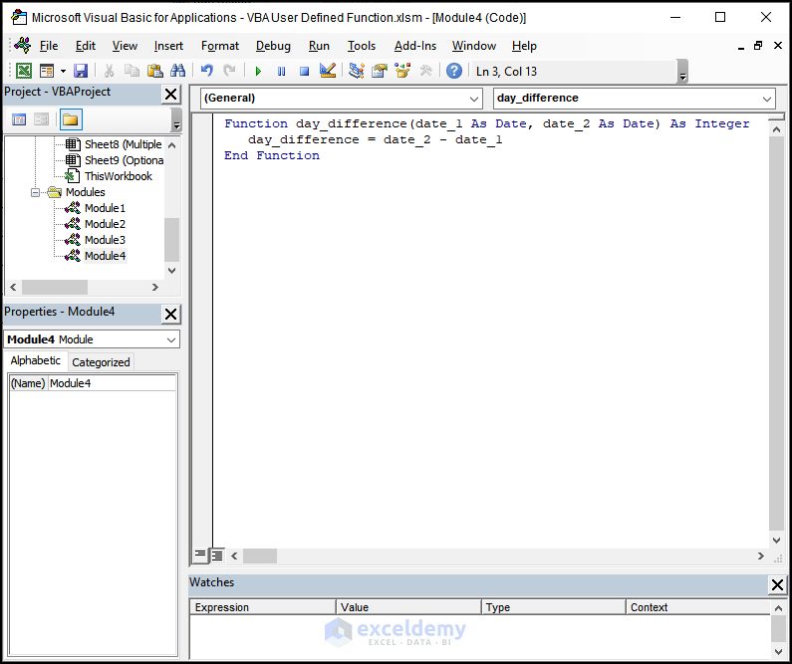This screenshot has width=792, height=664.
Task: Click the Paste clipboard icon
Action: coord(154,71)
